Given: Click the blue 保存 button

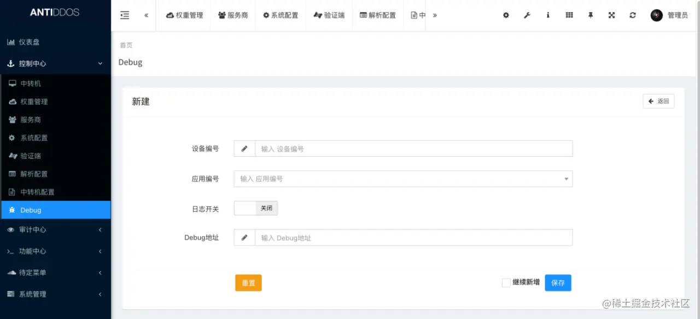Looking at the screenshot, I should 558,283.
